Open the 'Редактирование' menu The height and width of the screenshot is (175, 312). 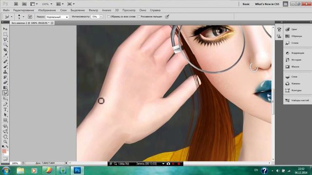[23, 10]
